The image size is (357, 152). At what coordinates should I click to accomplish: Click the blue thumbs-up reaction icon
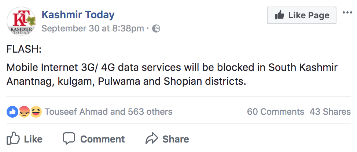pos(12,111)
